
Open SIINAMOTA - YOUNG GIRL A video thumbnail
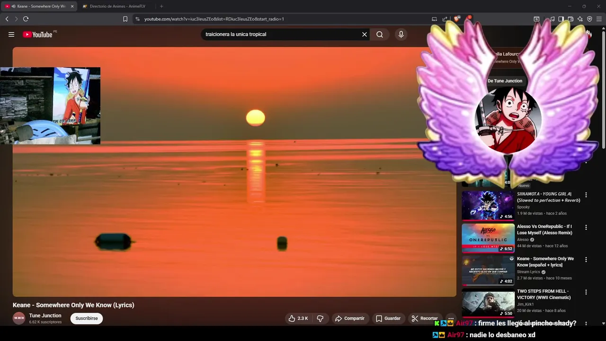pos(488,206)
